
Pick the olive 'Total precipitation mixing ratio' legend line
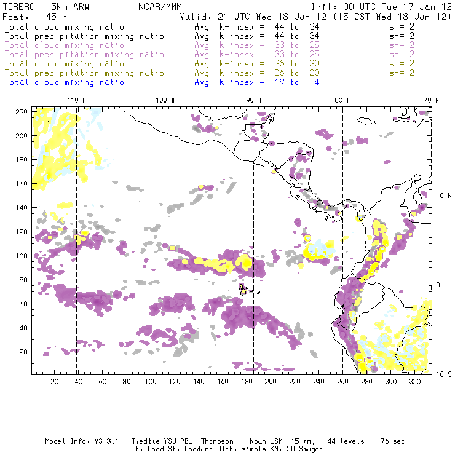click(x=84, y=73)
